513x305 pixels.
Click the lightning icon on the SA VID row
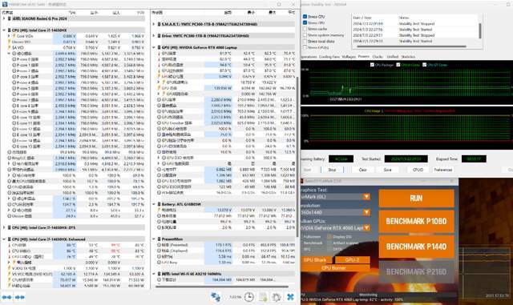10,48
